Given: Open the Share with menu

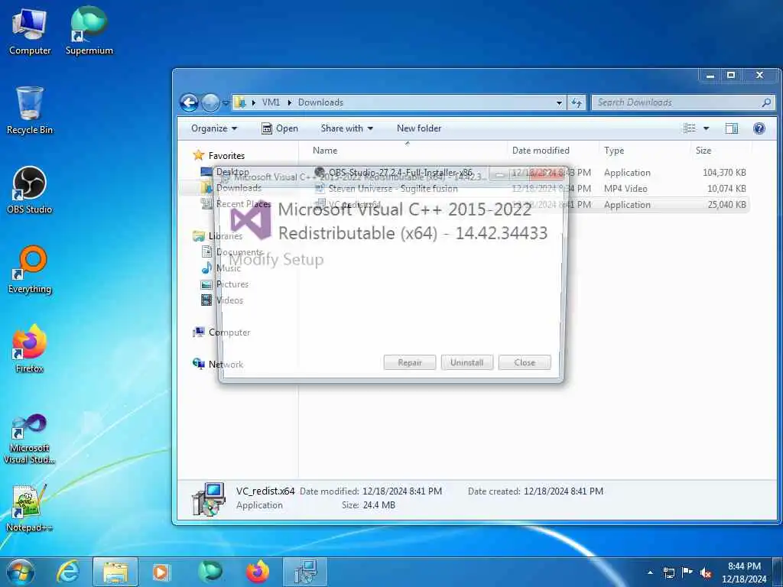Looking at the screenshot, I should (347, 128).
